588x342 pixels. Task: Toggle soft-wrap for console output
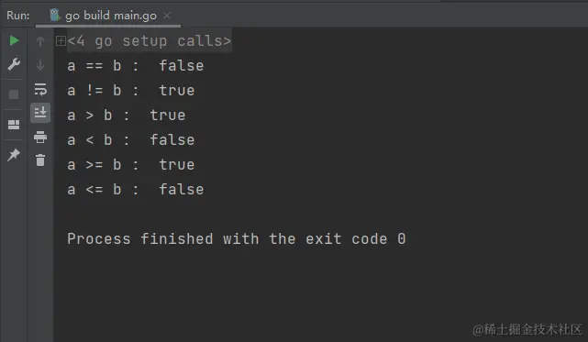tap(40, 89)
